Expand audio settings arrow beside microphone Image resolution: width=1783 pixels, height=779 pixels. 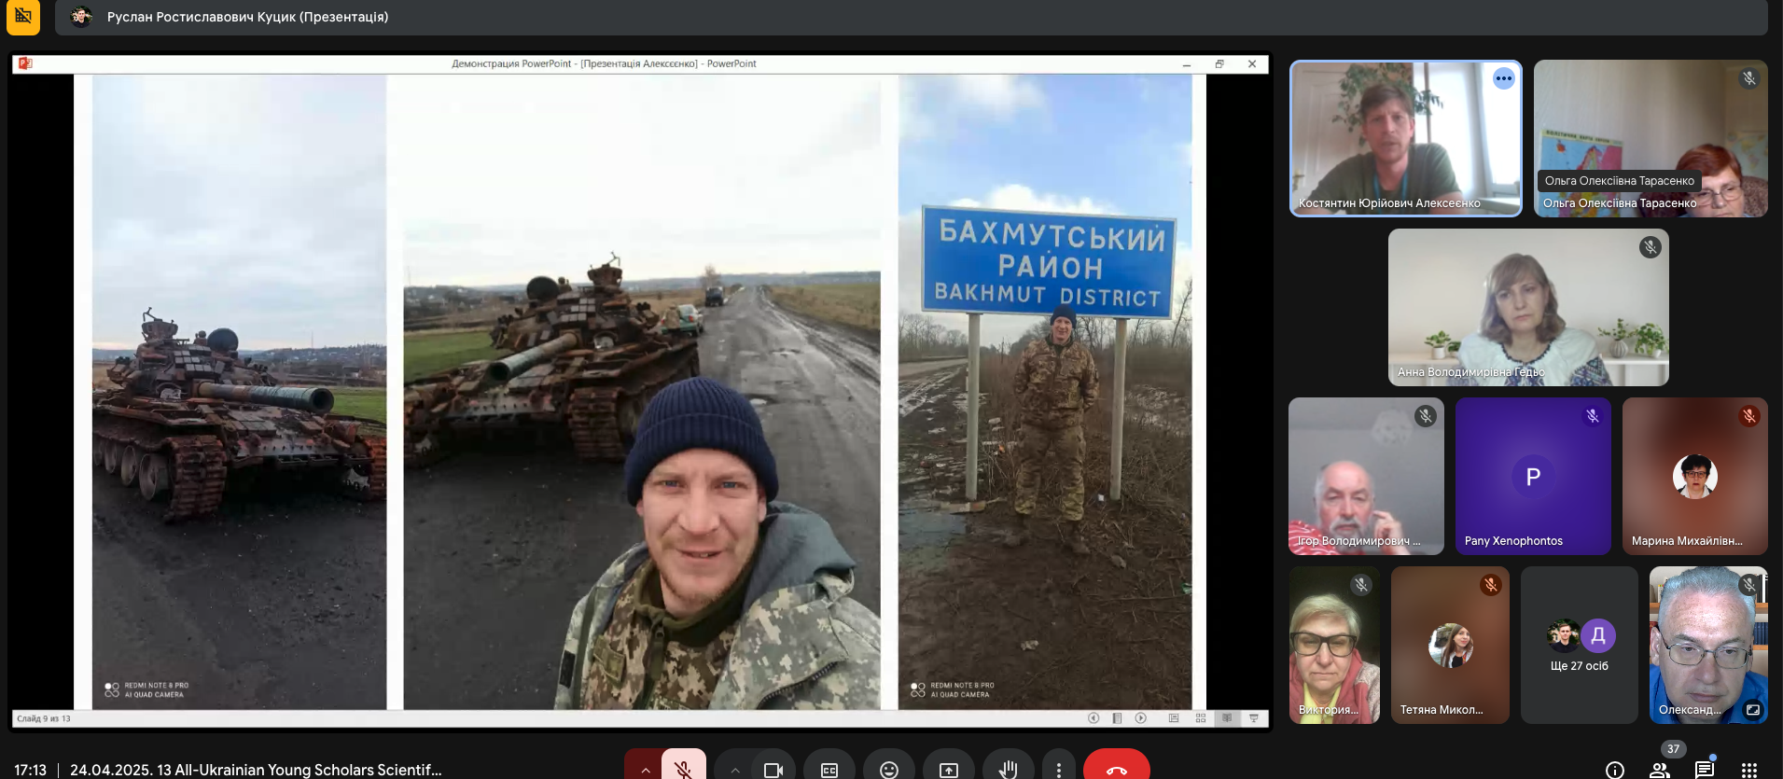tap(645, 769)
